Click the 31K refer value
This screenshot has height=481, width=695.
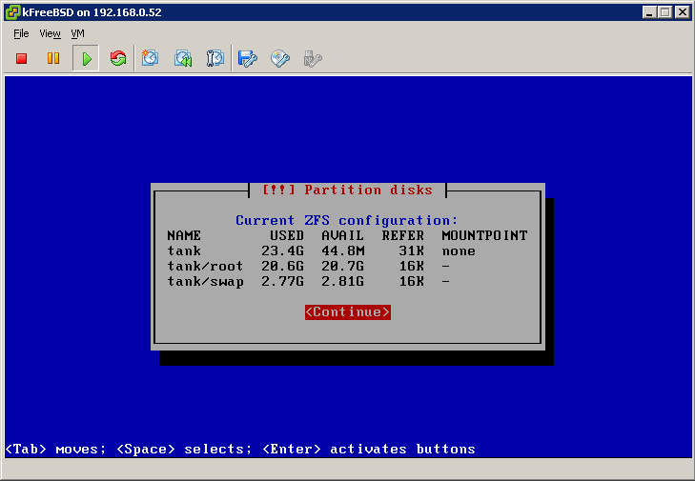(411, 251)
